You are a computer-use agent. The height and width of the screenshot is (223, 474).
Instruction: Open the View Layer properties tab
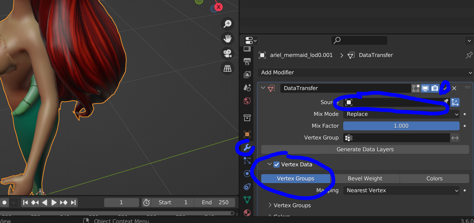[x=247, y=74]
